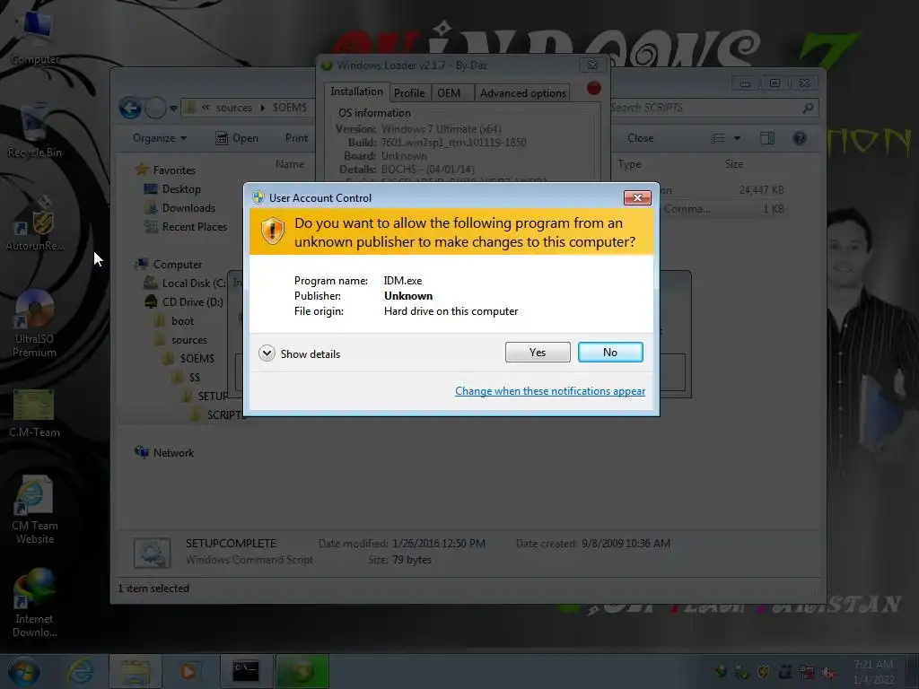Open Change when these notifications appear link
This screenshot has height=689, width=919.
(x=550, y=391)
